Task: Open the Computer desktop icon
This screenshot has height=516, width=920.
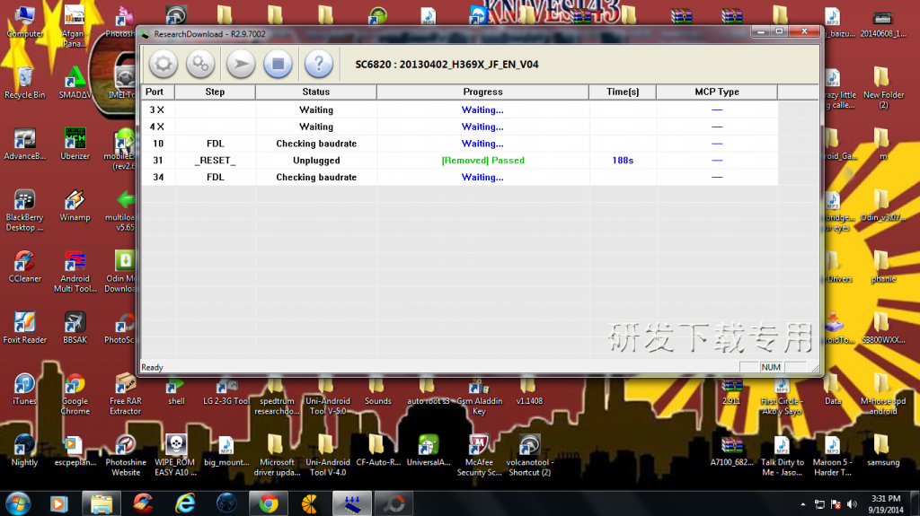Action: click(x=24, y=22)
